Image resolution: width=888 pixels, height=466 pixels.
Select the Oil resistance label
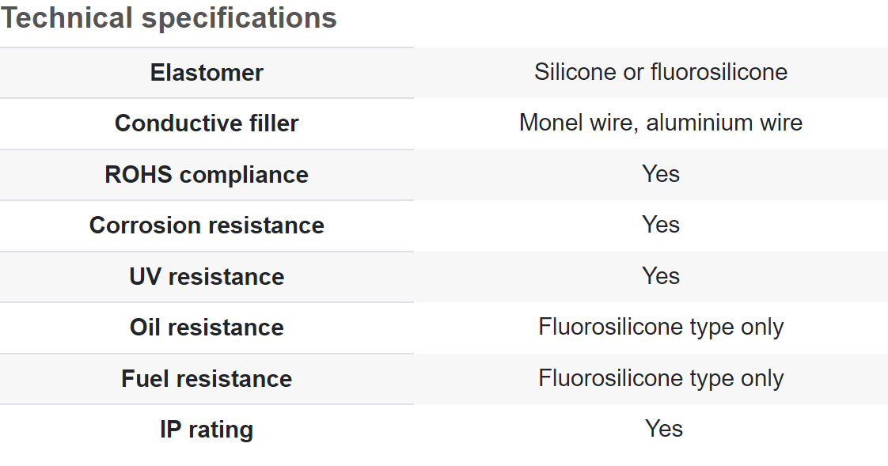pyautogui.click(x=207, y=328)
